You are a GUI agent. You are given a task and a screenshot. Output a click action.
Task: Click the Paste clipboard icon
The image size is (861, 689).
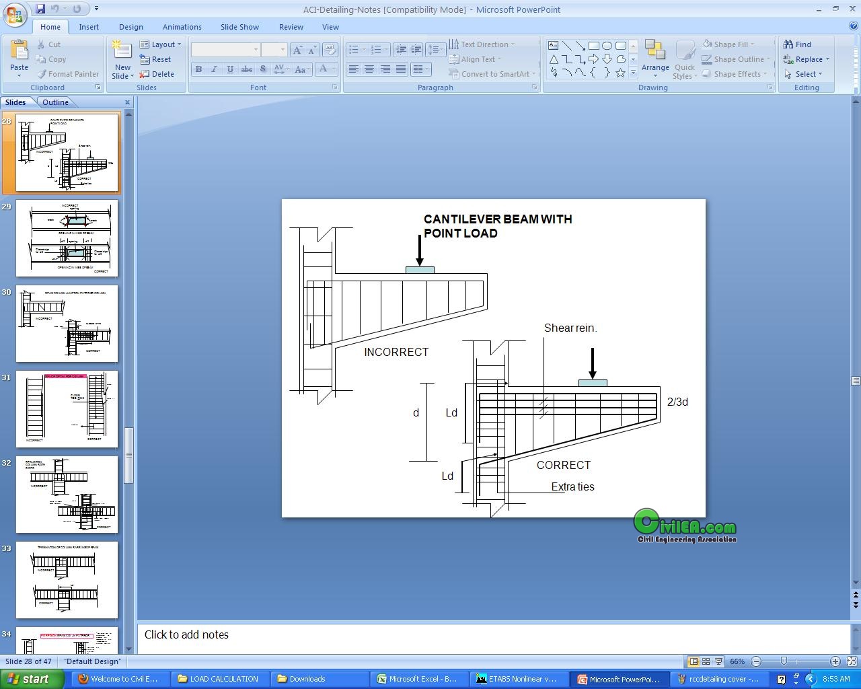pos(19,50)
